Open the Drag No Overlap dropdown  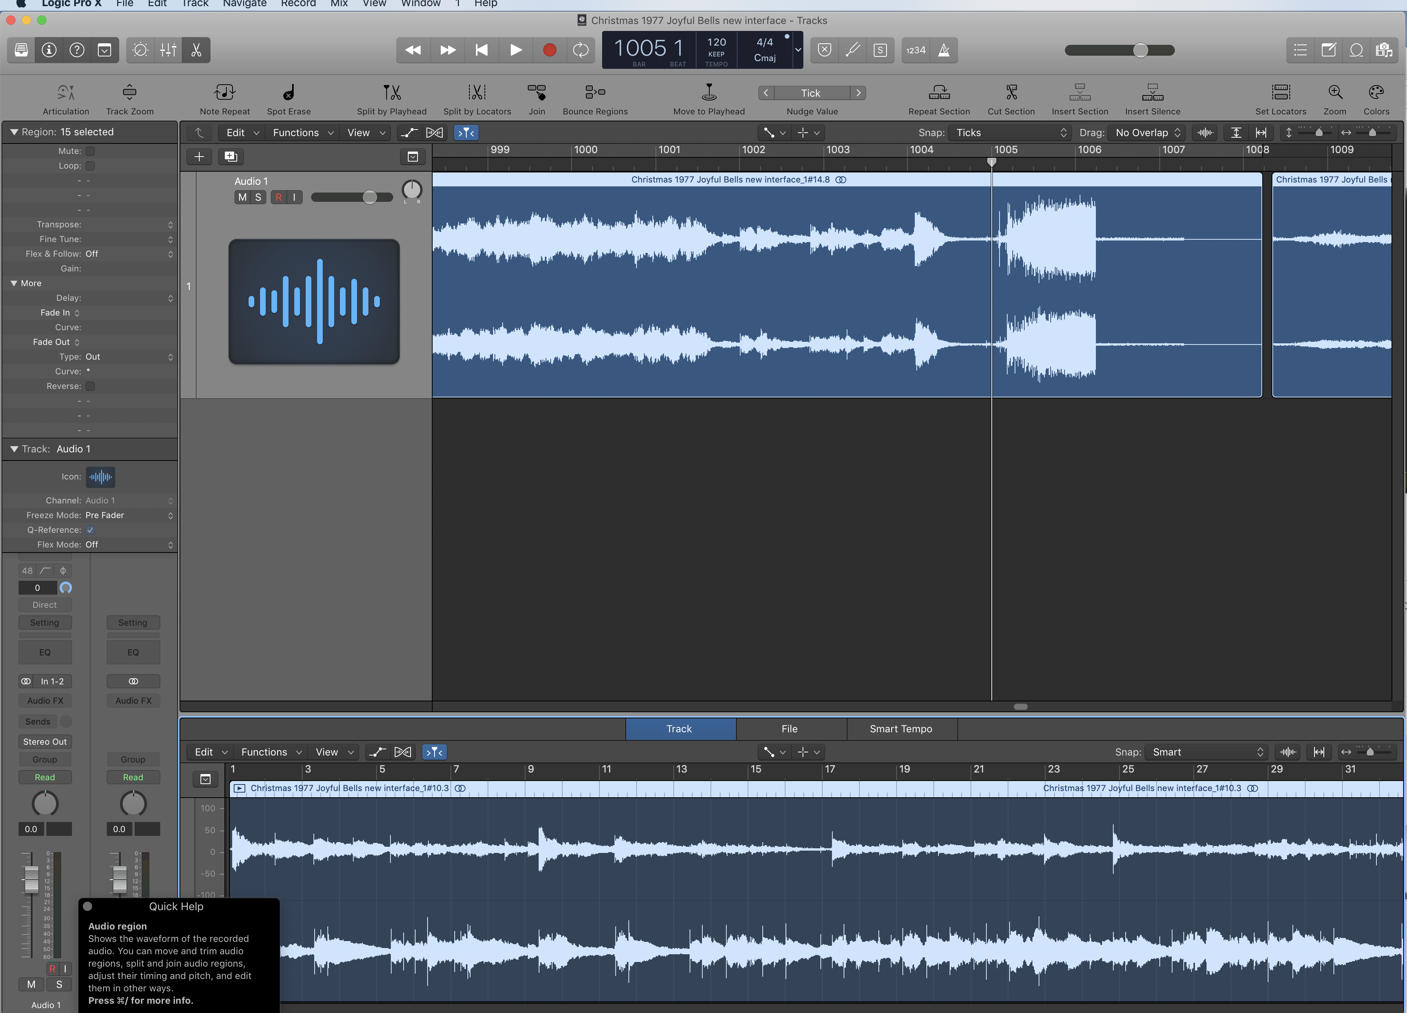click(x=1147, y=133)
